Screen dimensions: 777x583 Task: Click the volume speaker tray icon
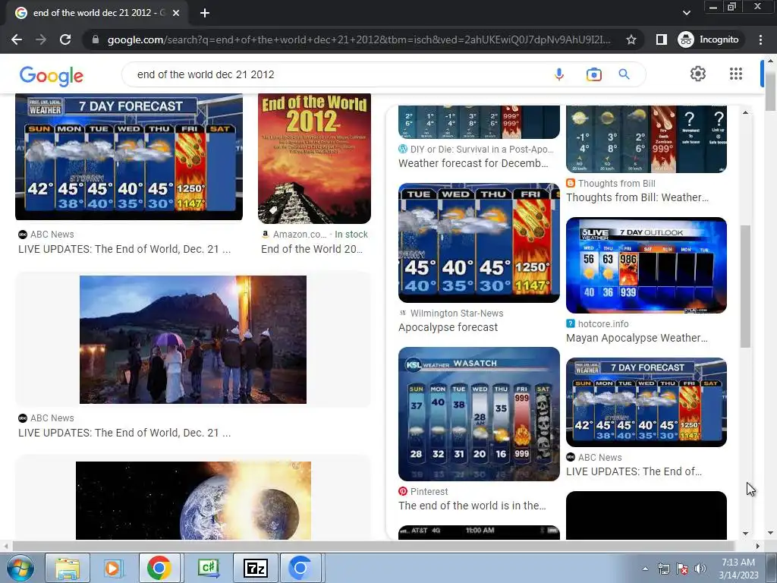click(700, 569)
